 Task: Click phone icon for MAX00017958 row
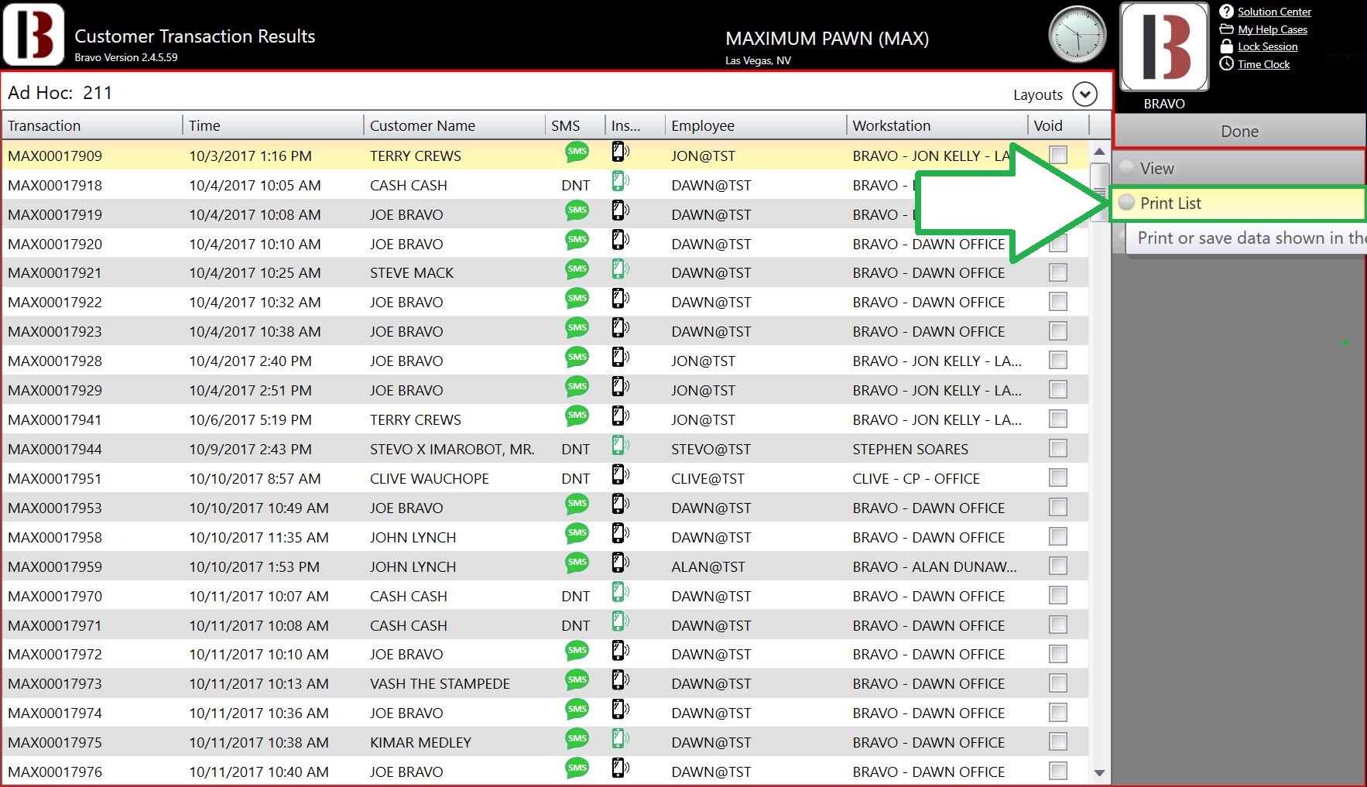click(x=620, y=533)
